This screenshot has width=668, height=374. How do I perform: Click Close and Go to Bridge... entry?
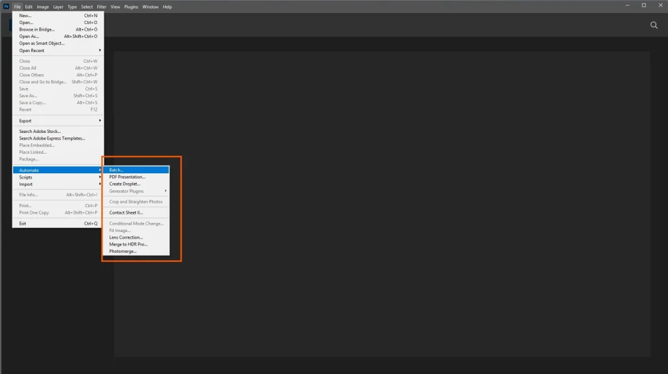tap(58, 81)
